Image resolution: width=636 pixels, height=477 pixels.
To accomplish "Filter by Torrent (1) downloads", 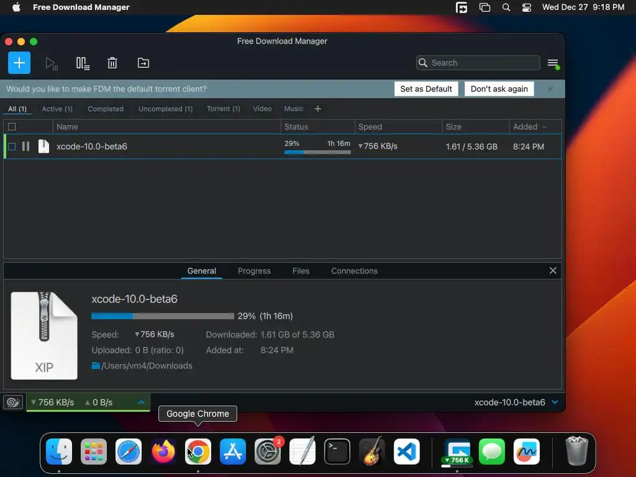I will coord(224,109).
